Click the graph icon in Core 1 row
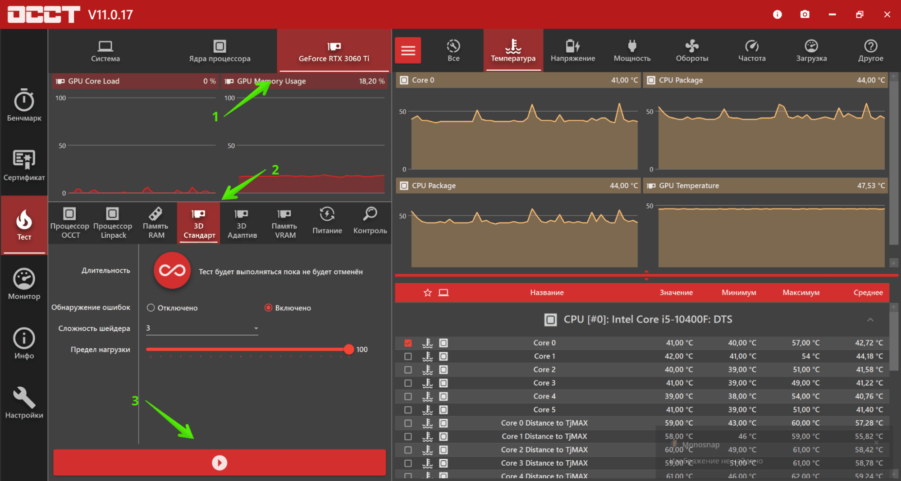Screen dimensions: 901x481 point(444,356)
